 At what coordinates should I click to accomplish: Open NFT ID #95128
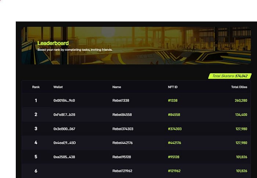(174, 157)
